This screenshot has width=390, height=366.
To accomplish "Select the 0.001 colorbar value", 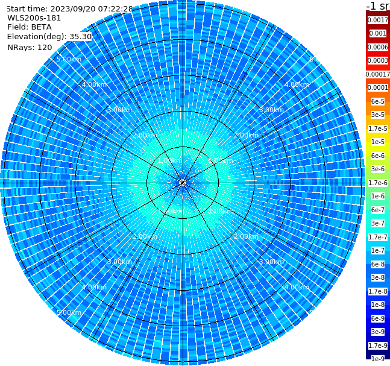I will click(x=378, y=33).
